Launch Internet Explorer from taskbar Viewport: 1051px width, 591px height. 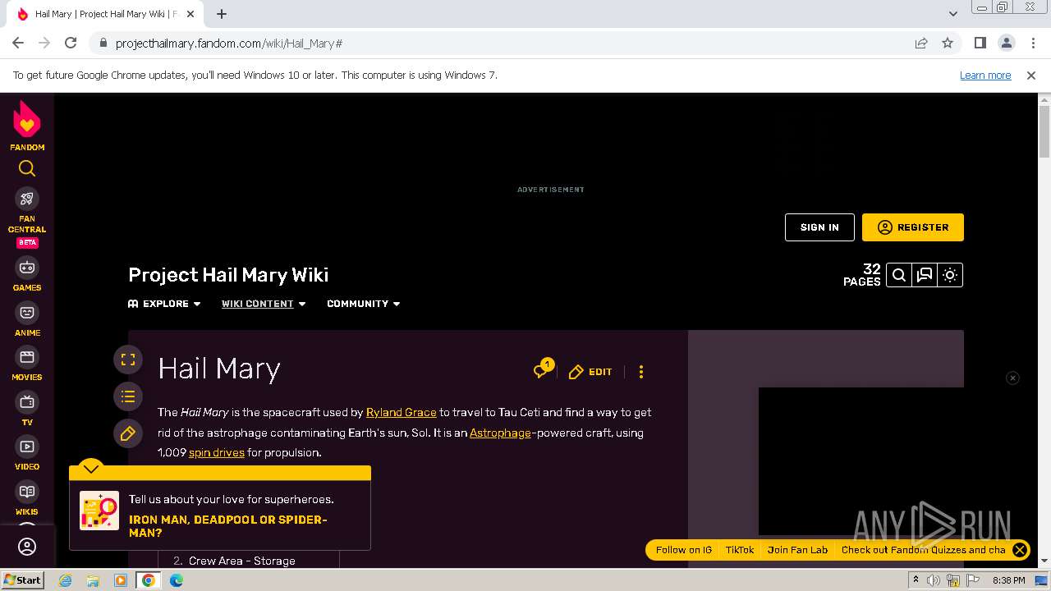(x=65, y=580)
